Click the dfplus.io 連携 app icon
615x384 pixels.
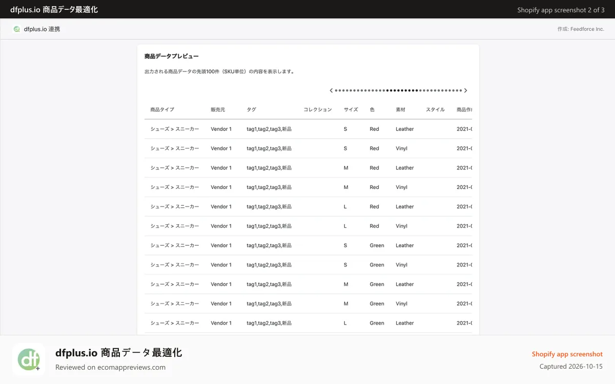click(x=17, y=29)
